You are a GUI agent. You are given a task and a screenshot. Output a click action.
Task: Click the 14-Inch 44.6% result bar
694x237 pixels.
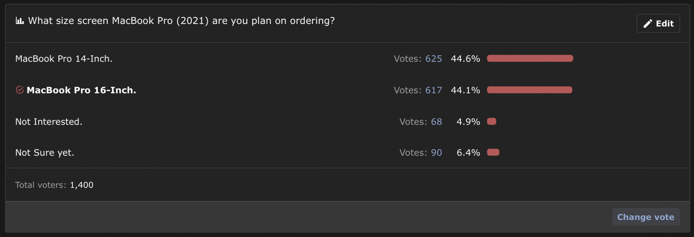click(x=530, y=59)
